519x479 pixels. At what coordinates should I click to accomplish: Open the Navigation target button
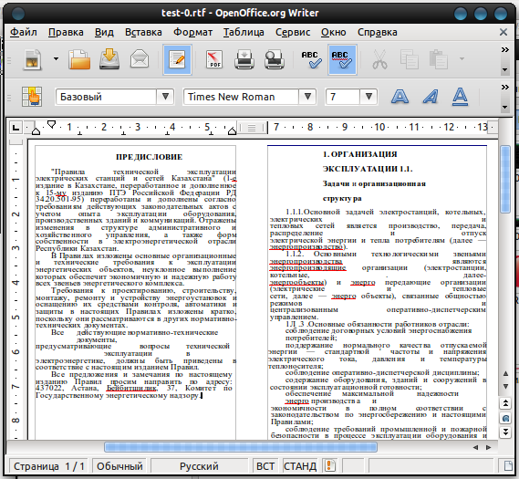(505, 418)
